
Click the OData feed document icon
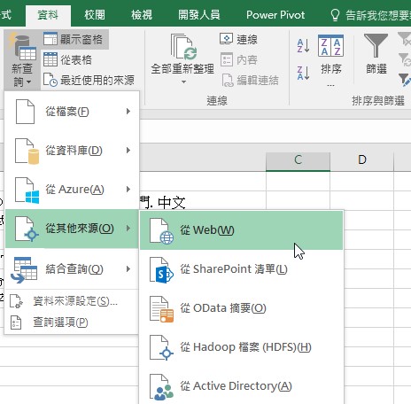click(x=161, y=309)
